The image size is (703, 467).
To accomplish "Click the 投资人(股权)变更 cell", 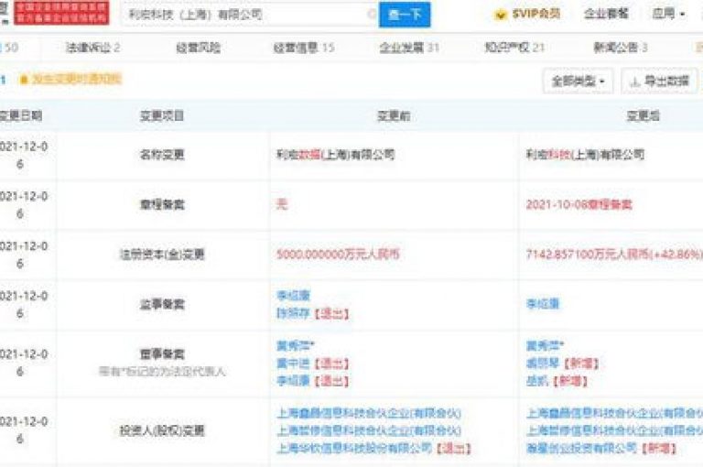I will [x=162, y=430].
